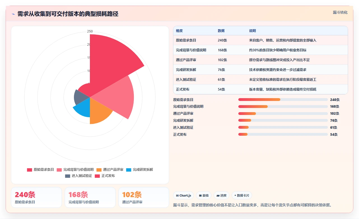Image resolution: width=359 pixels, height=219 pixels.
Task: Click table cell 54条
Action: [x=221, y=89]
